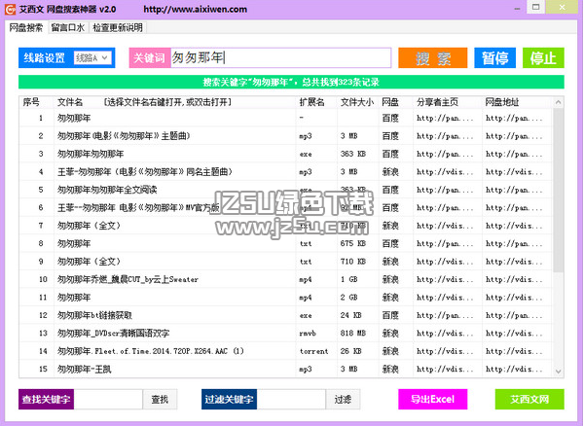Click the 文件名 column header
This screenshot has width=584, height=426.
[x=175, y=102]
